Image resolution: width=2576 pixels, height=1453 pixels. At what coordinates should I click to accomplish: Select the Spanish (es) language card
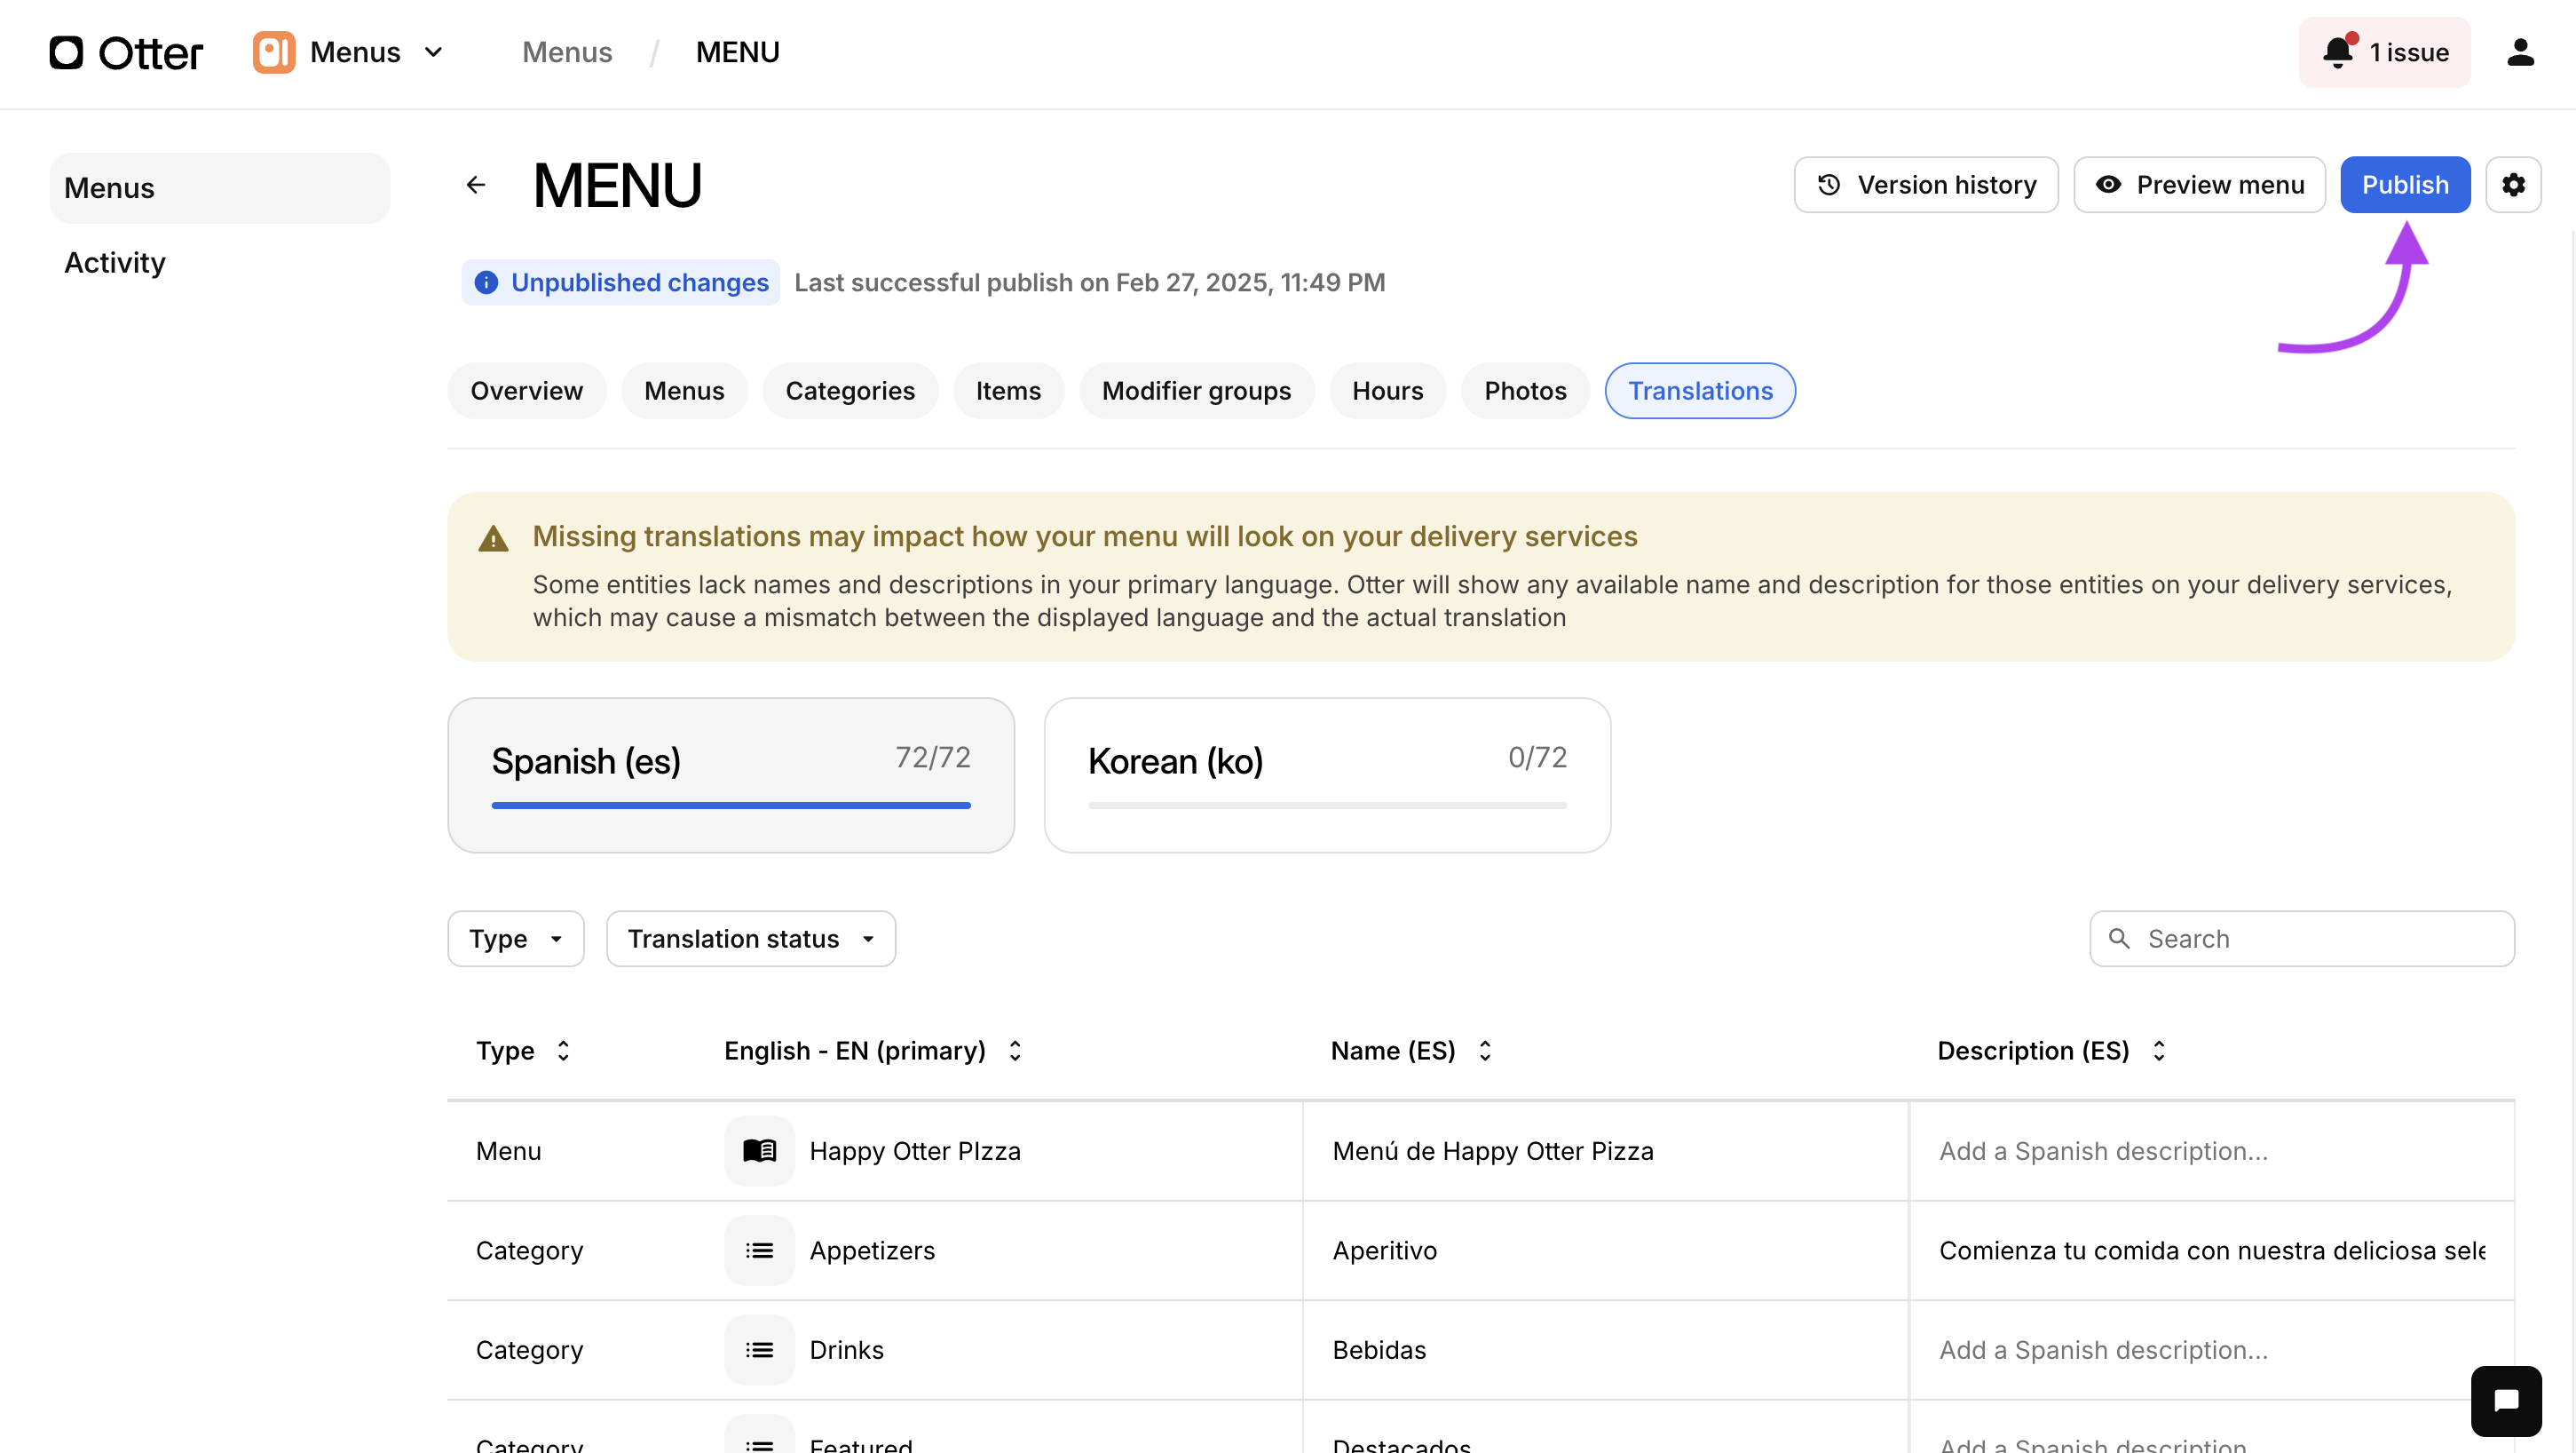[731, 775]
